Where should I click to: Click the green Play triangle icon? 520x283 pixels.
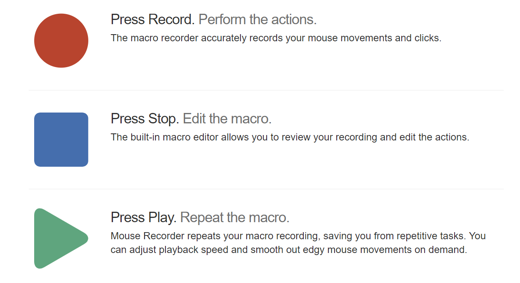pyautogui.click(x=61, y=238)
